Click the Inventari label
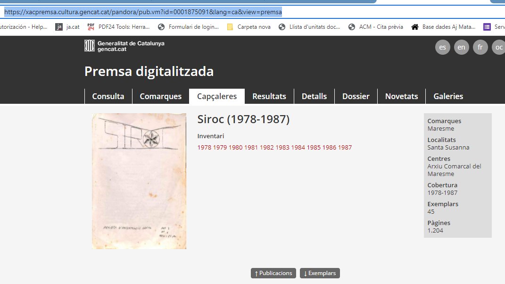This screenshot has height=284, width=505. click(211, 136)
